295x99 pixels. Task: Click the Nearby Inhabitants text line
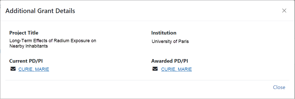click(29, 46)
